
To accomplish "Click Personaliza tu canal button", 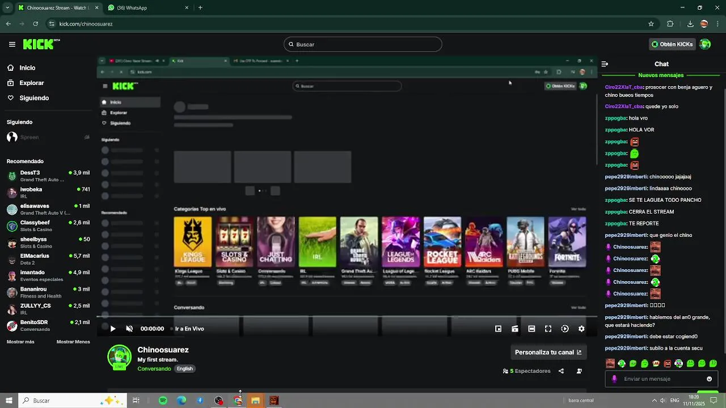I will (548, 352).
